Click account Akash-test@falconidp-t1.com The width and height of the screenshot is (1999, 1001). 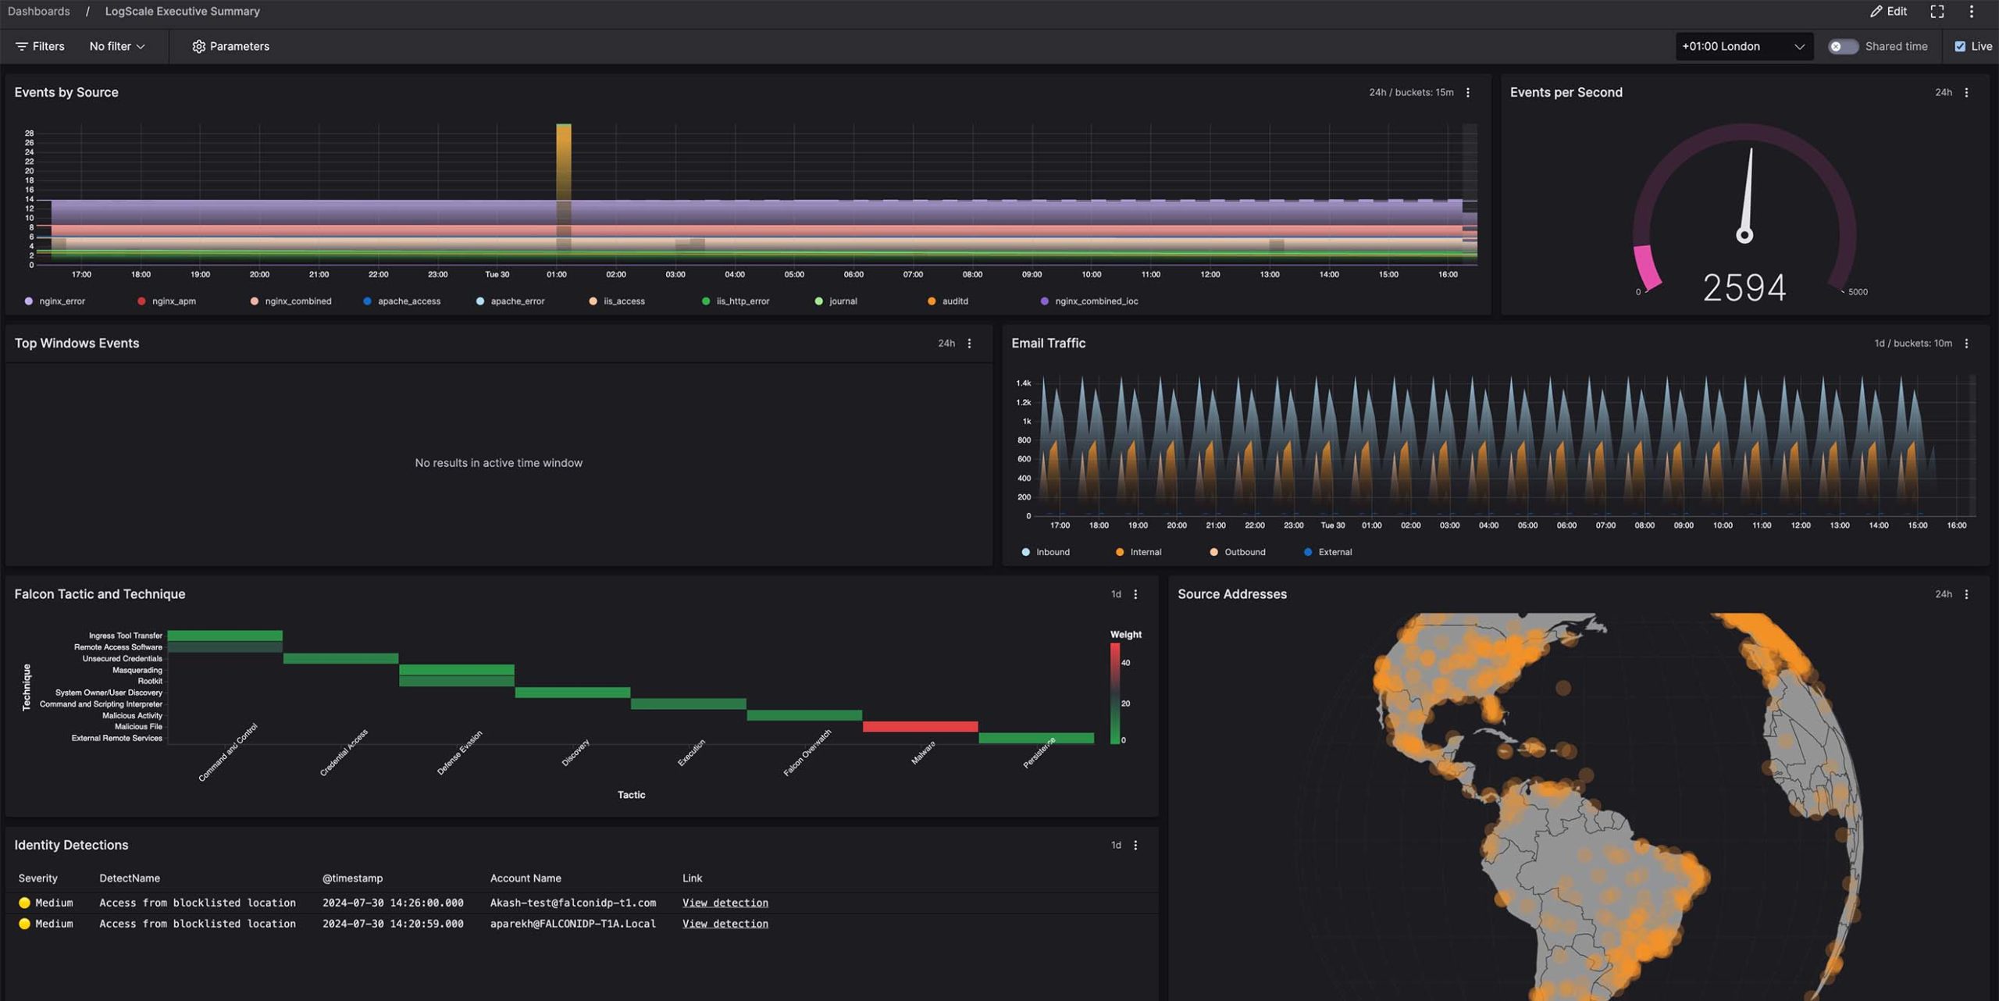(x=573, y=903)
